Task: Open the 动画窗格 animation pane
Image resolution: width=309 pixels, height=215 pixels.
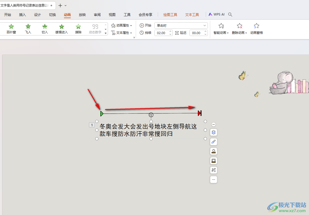Action: (256, 29)
